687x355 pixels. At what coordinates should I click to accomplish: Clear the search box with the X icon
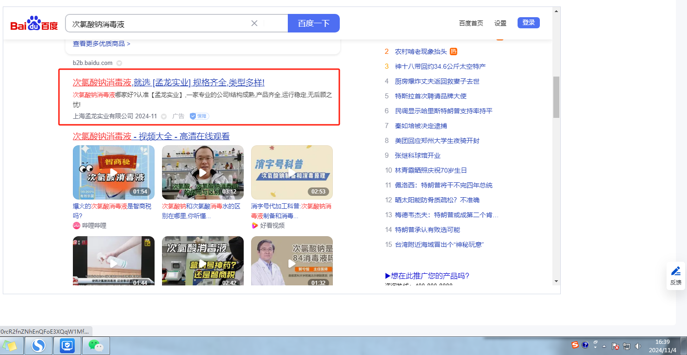pyautogui.click(x=254, y=23)
